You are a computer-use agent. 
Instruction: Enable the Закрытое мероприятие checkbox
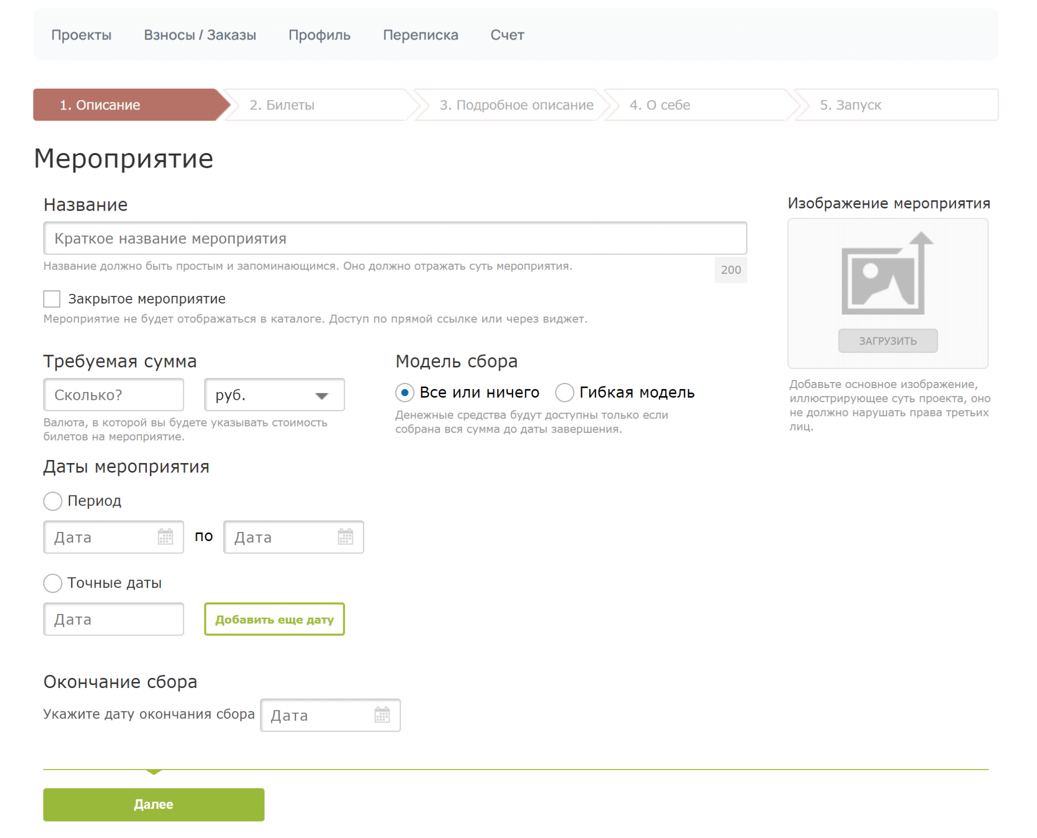[x=52, y=299]
